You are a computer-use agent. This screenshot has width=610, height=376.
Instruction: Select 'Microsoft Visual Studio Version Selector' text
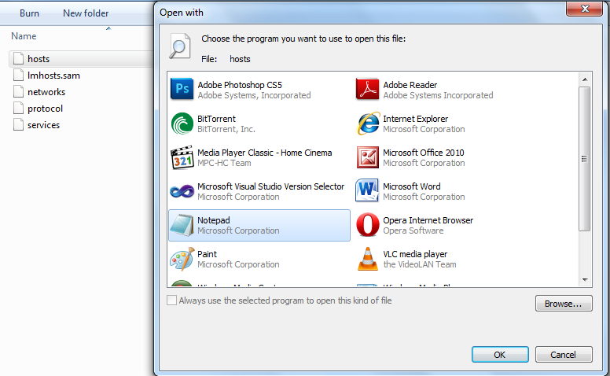pyautogui.click(x=270, y=186)
